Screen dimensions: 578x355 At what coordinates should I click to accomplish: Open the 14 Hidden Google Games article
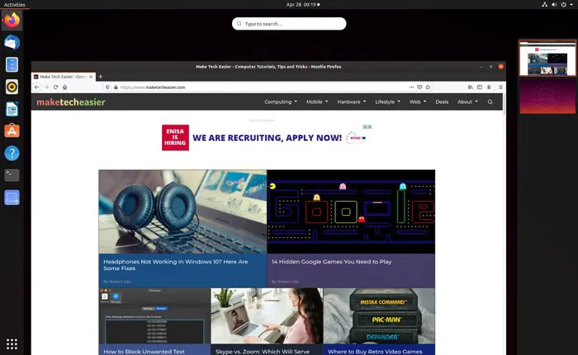pos(331,262)
